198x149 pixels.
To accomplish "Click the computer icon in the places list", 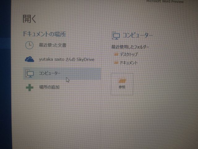I will coord(30,74).
